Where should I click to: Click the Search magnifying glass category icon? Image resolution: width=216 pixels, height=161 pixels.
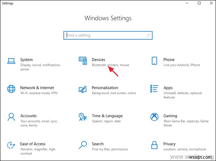pos(83,145)
